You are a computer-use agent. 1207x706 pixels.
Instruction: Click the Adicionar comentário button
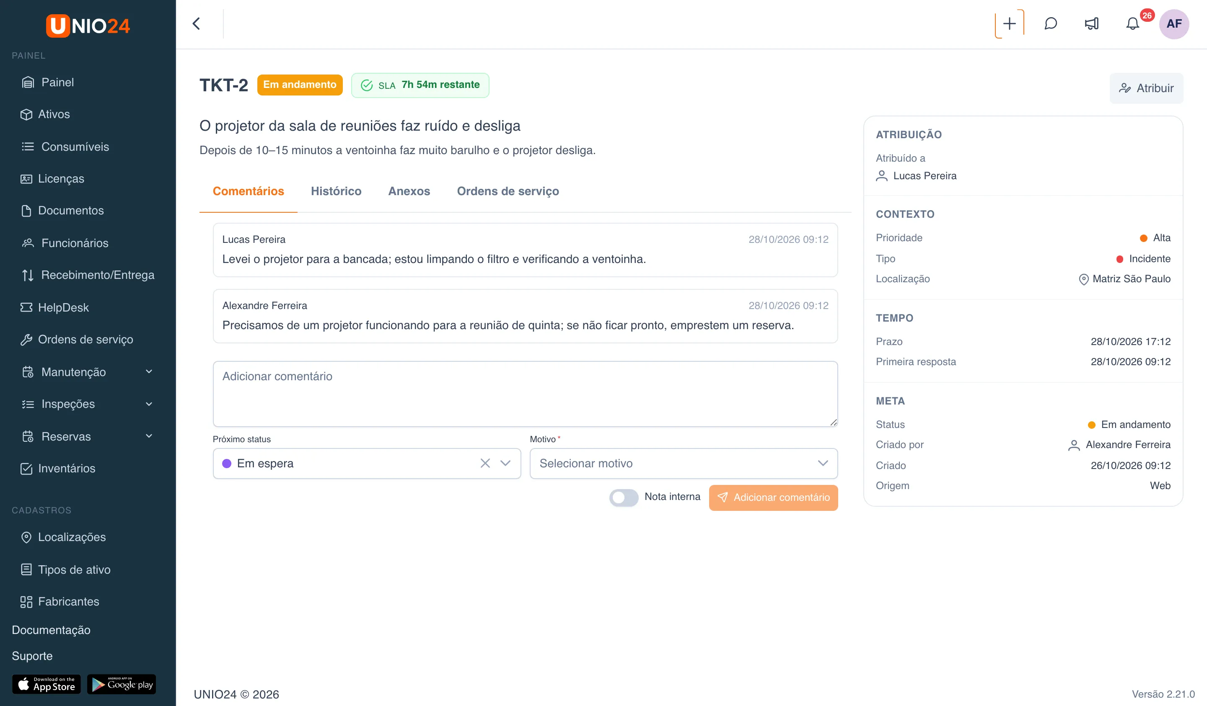coord(773,497)
